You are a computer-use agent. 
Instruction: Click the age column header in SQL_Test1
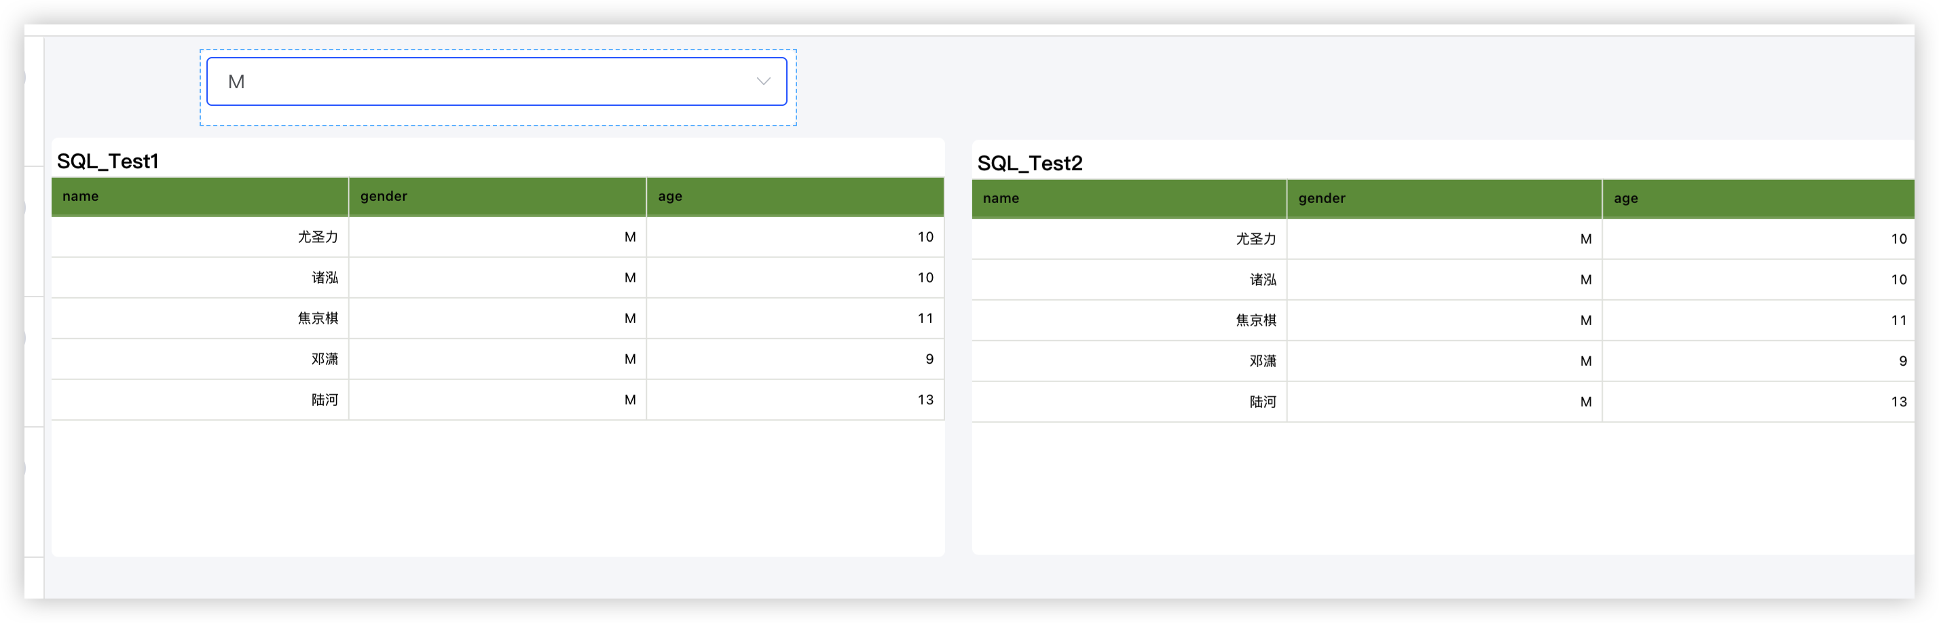794,196
